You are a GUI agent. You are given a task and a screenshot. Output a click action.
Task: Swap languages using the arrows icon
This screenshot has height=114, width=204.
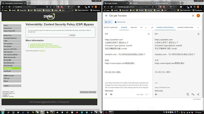(x=152, y=27)
